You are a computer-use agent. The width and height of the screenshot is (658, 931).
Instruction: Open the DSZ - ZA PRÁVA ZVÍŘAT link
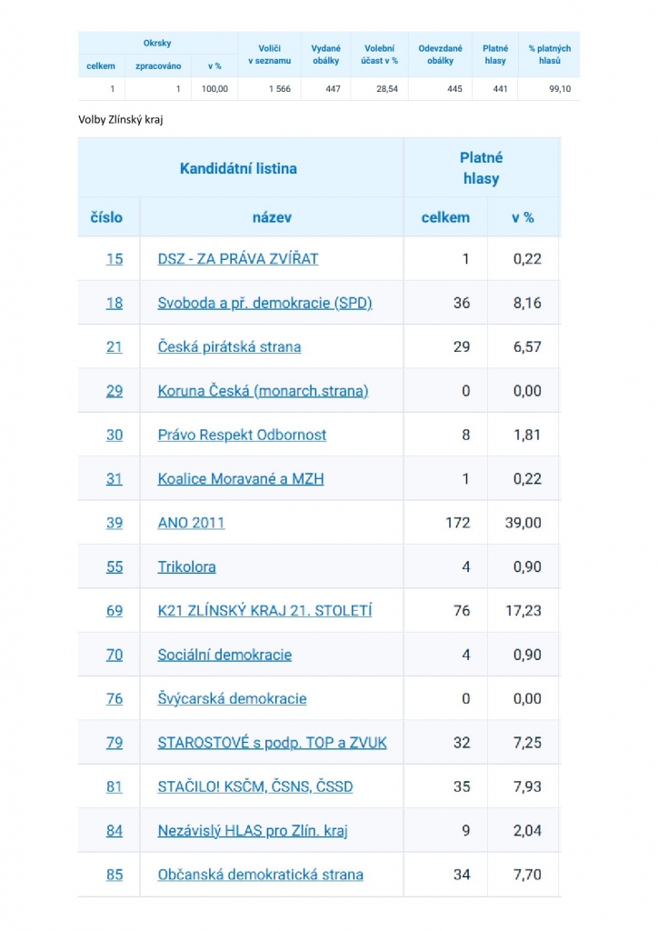click(237, 259)
